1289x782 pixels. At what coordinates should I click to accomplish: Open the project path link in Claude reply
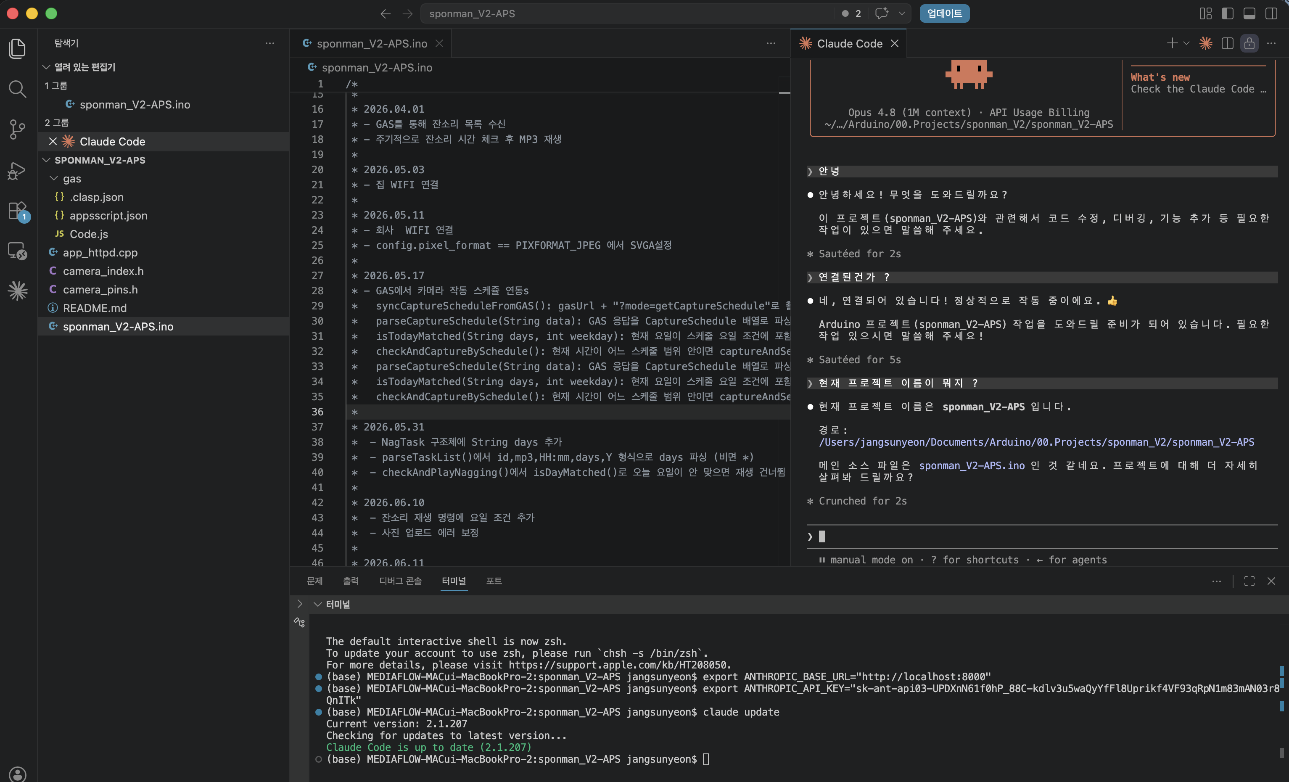pyautogui.click(x=1036, y=442)
